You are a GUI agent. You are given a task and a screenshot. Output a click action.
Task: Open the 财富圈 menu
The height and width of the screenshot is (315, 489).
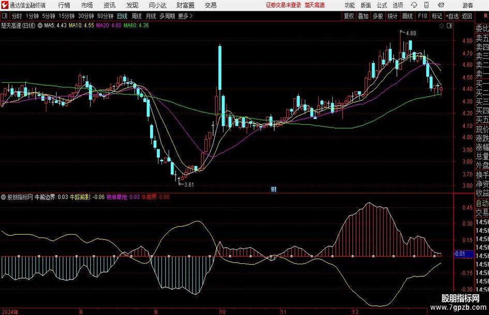tap(185, 5)
